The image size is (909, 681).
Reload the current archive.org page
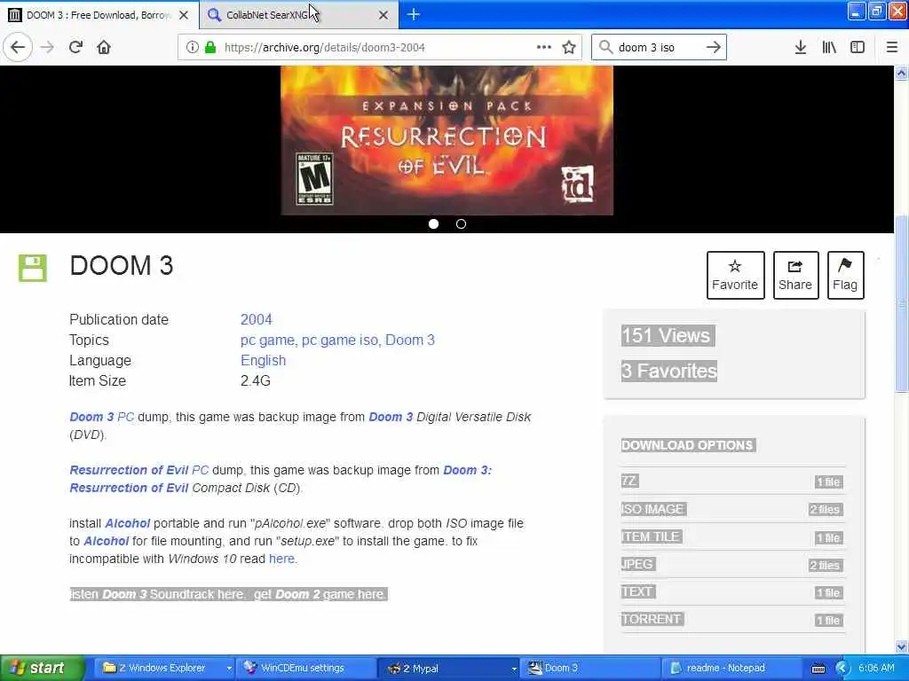point(75,48)
